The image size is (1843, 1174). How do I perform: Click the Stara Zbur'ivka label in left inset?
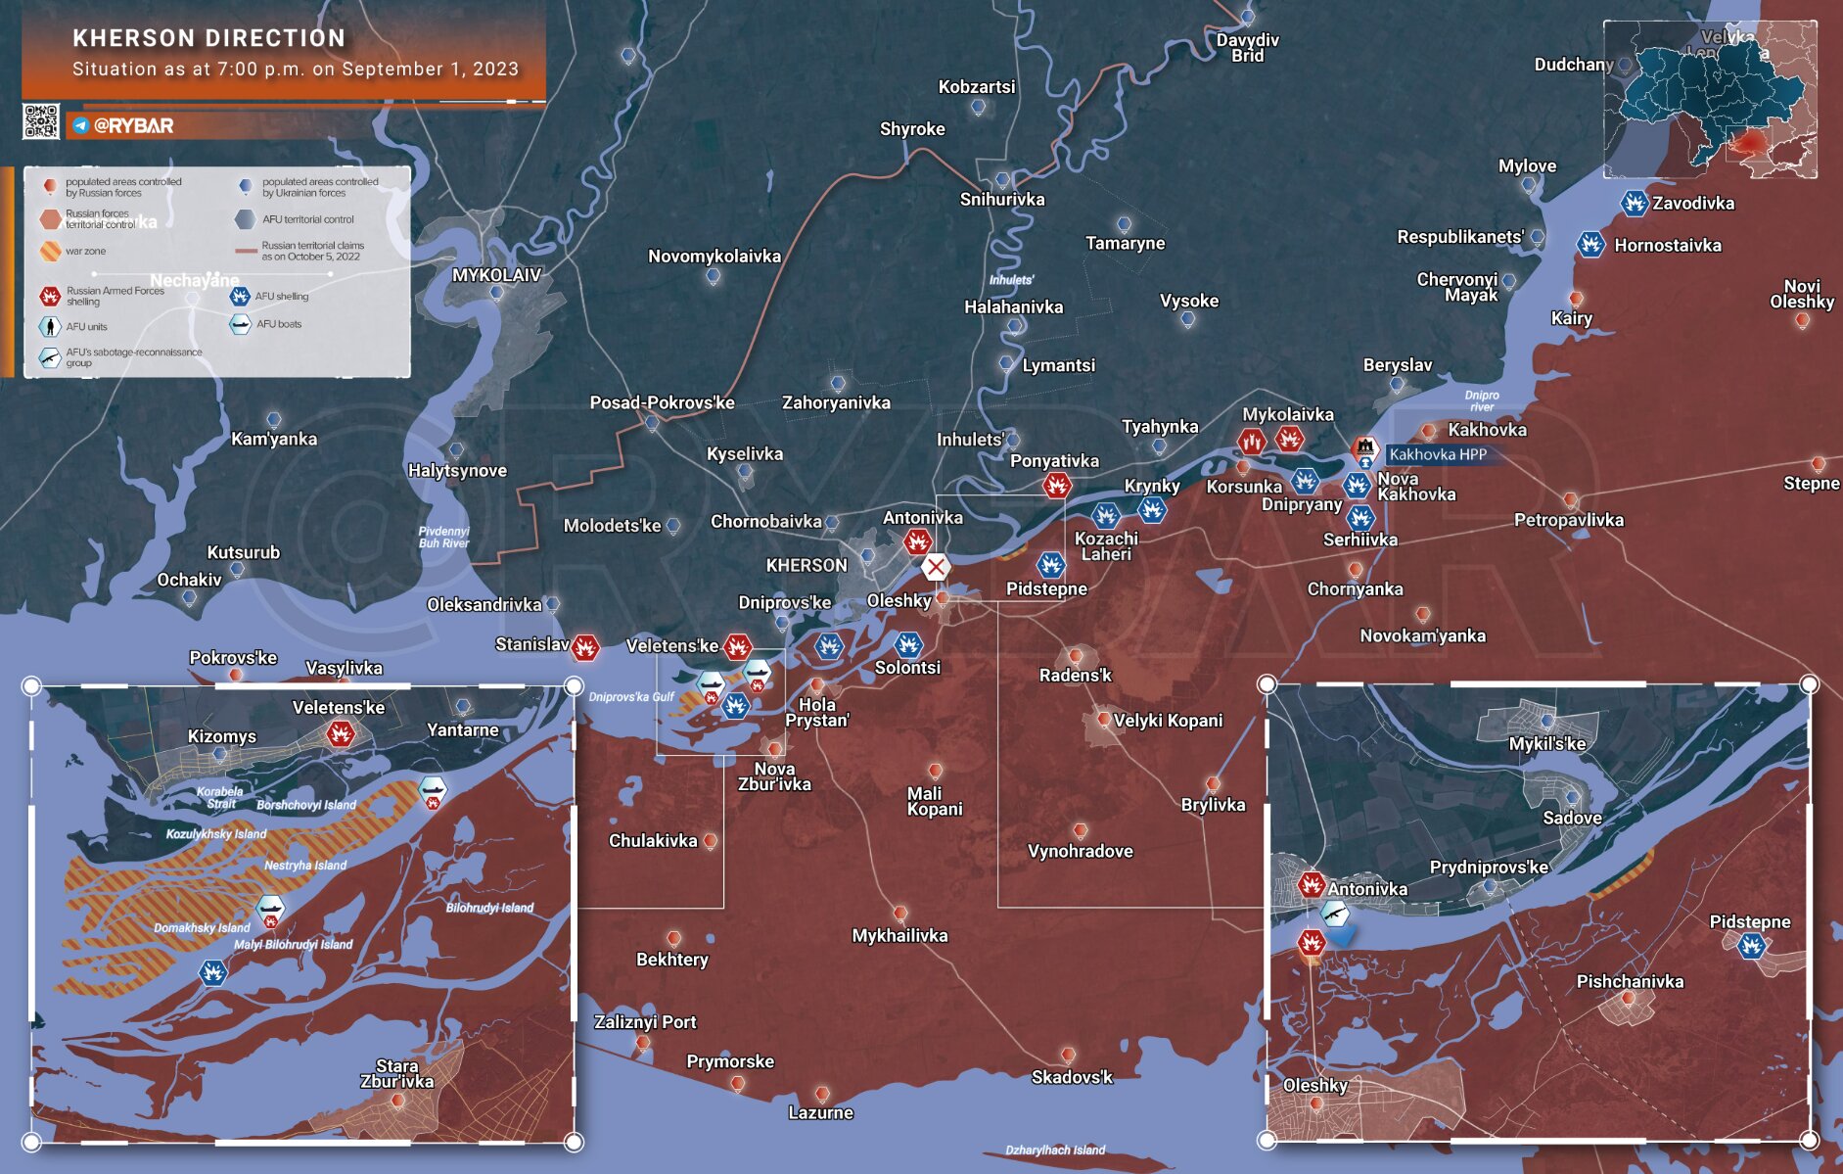click(396, 1074)
